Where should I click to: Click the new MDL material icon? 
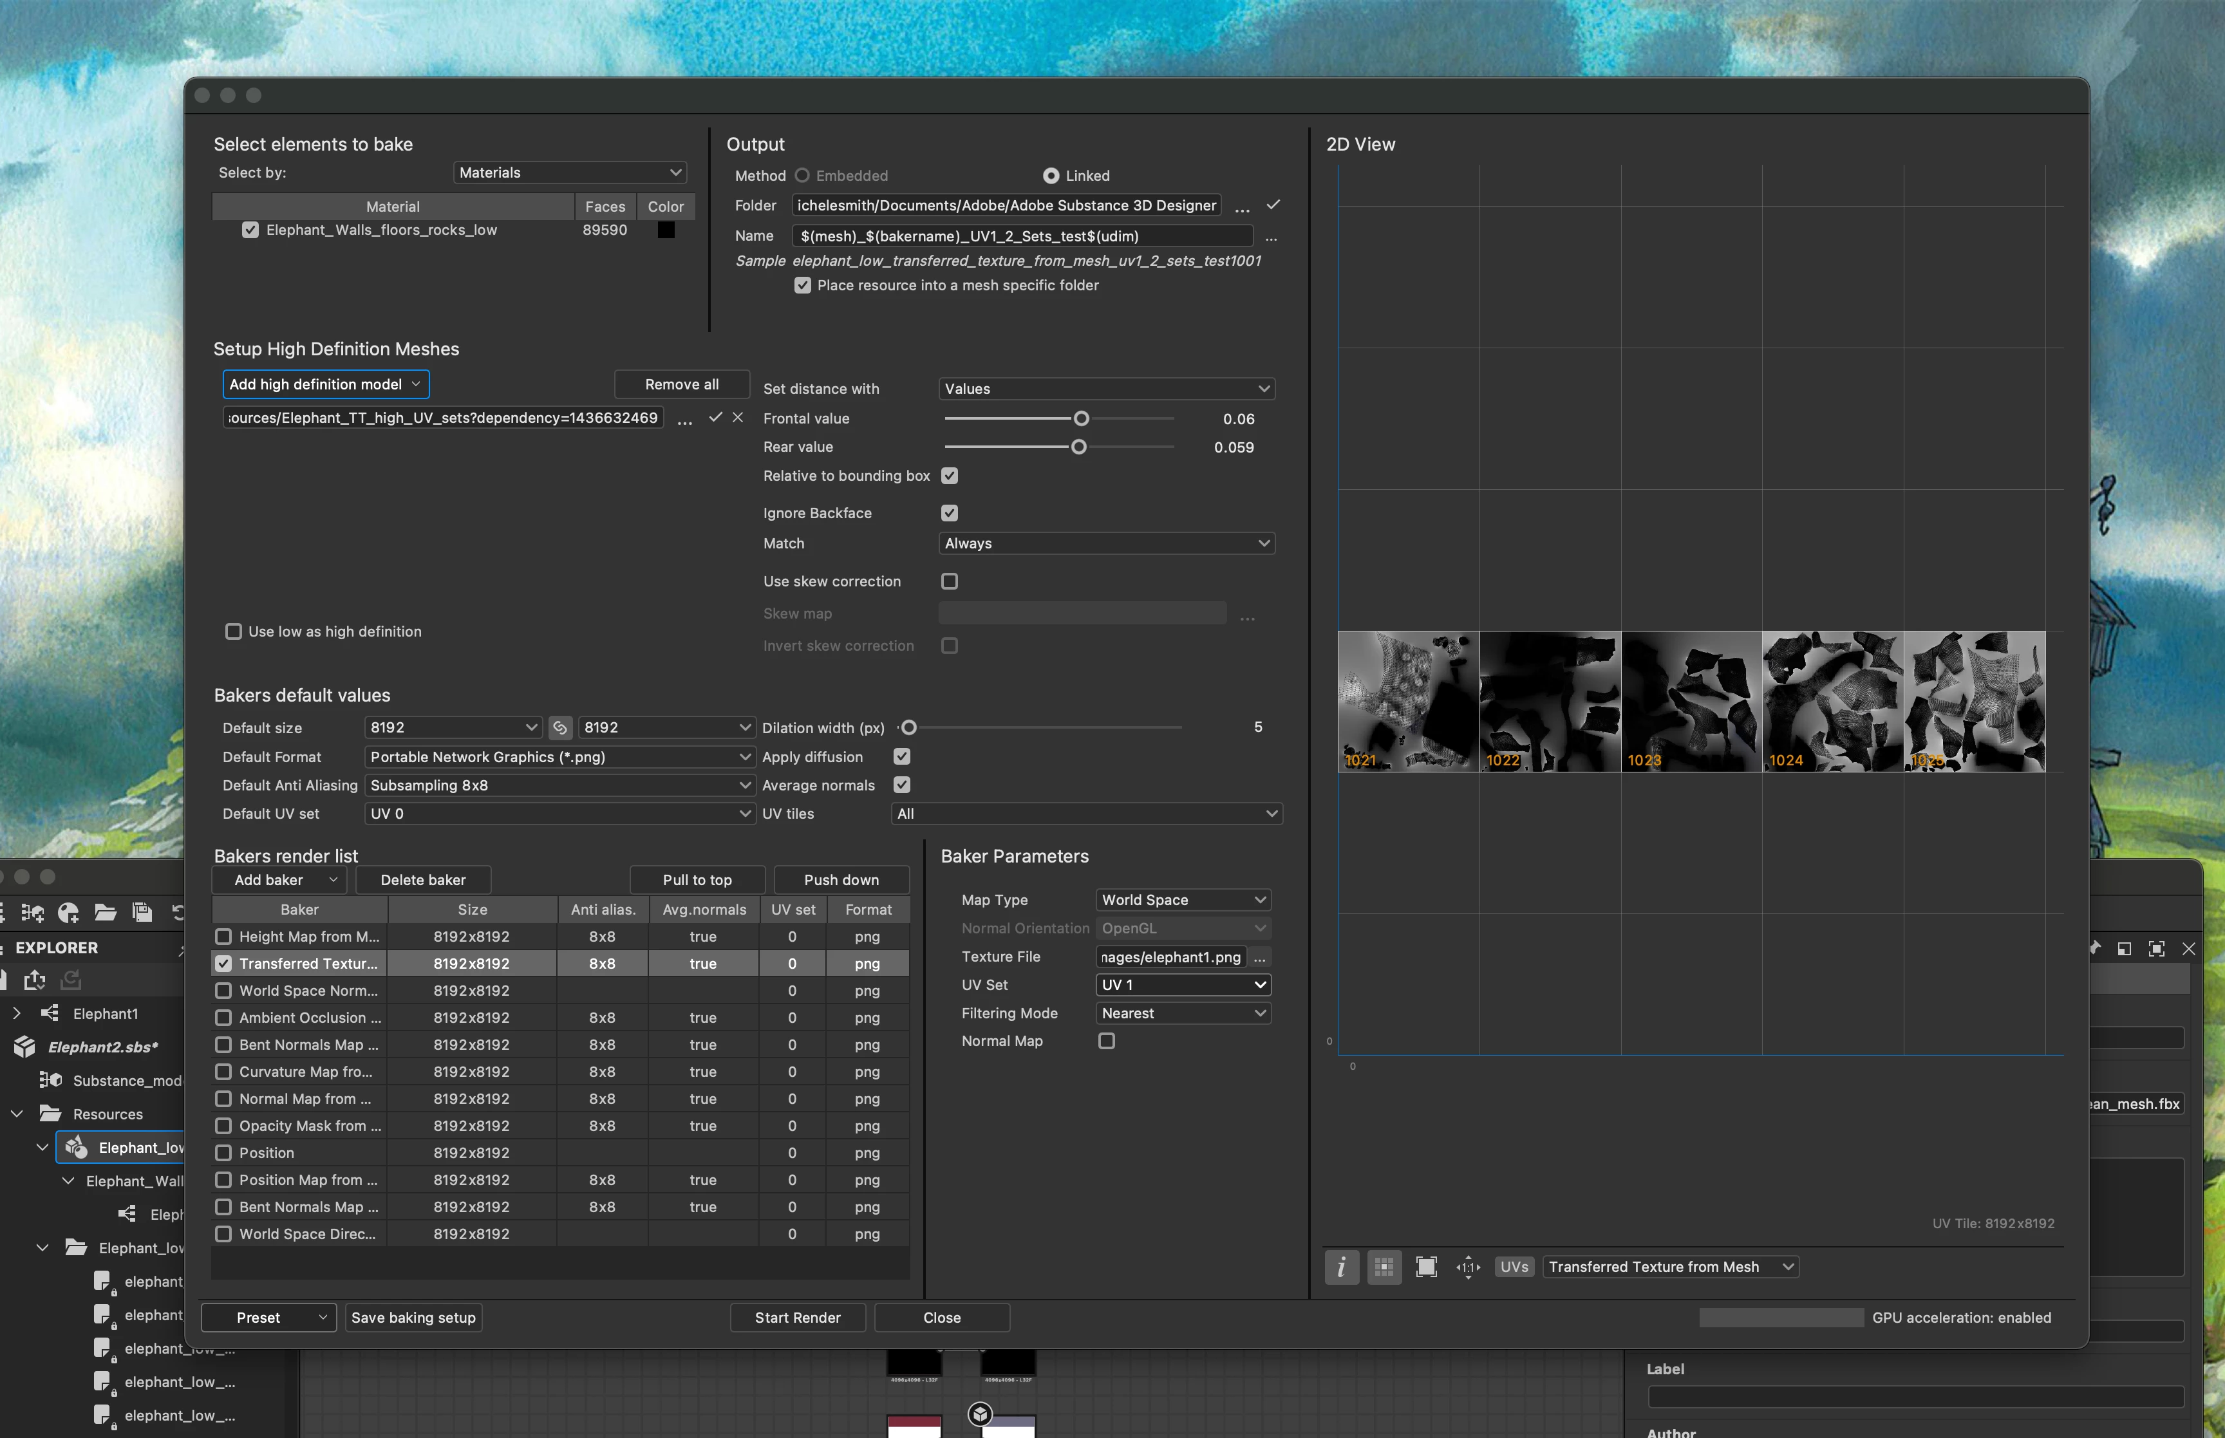(68, 912)
